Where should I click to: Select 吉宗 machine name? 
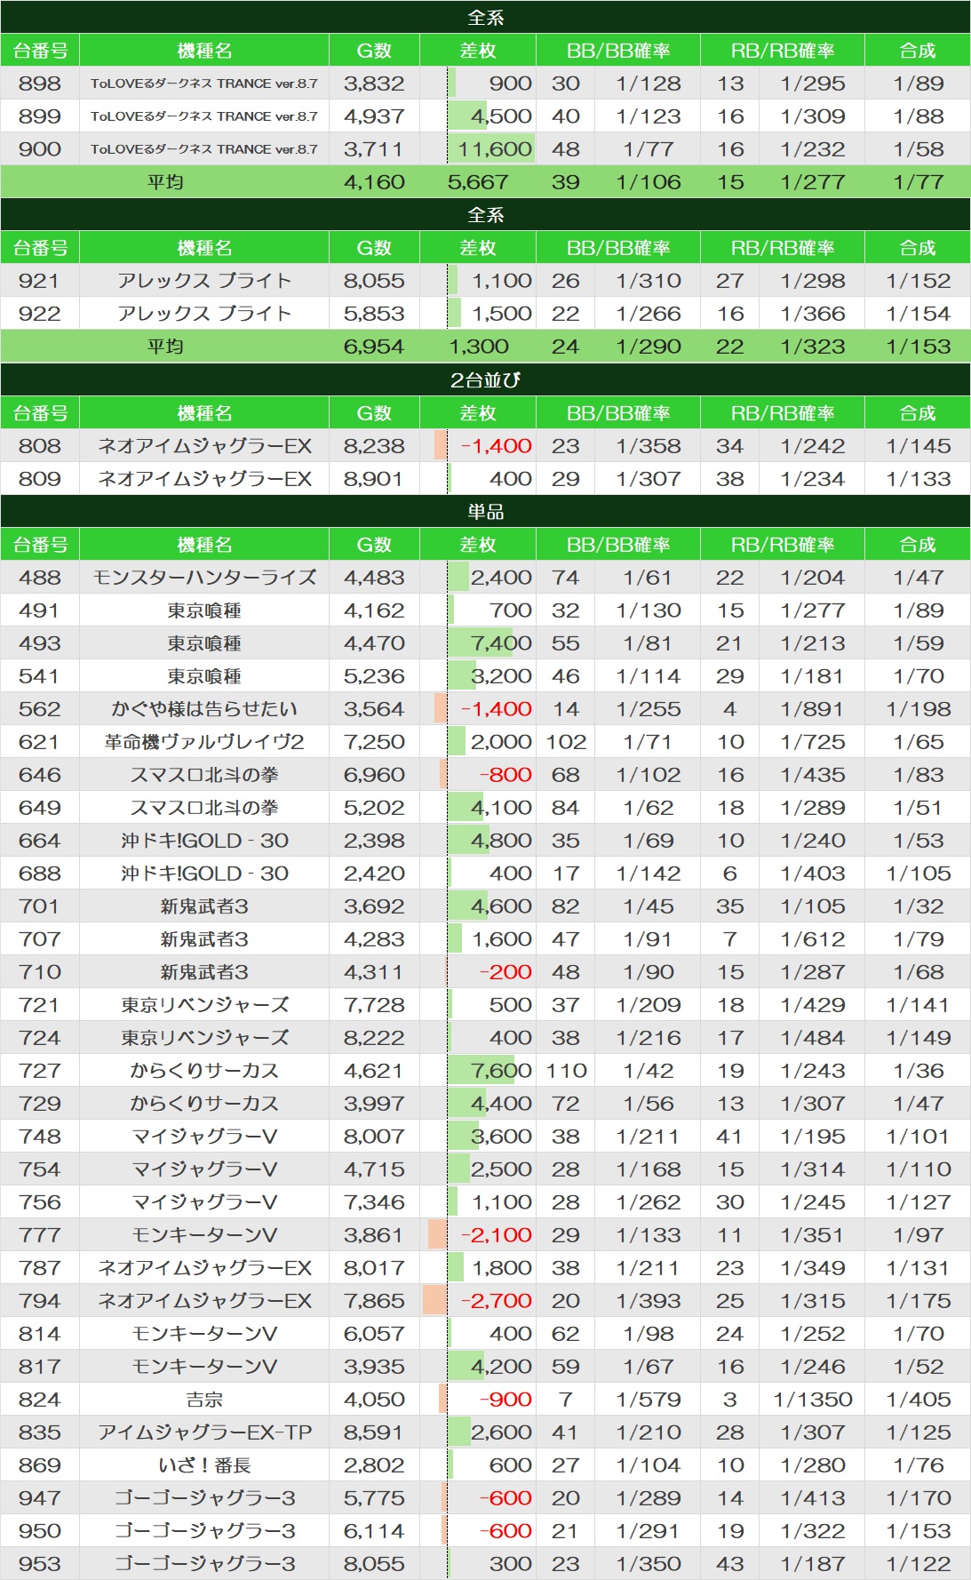(204, 1400)
